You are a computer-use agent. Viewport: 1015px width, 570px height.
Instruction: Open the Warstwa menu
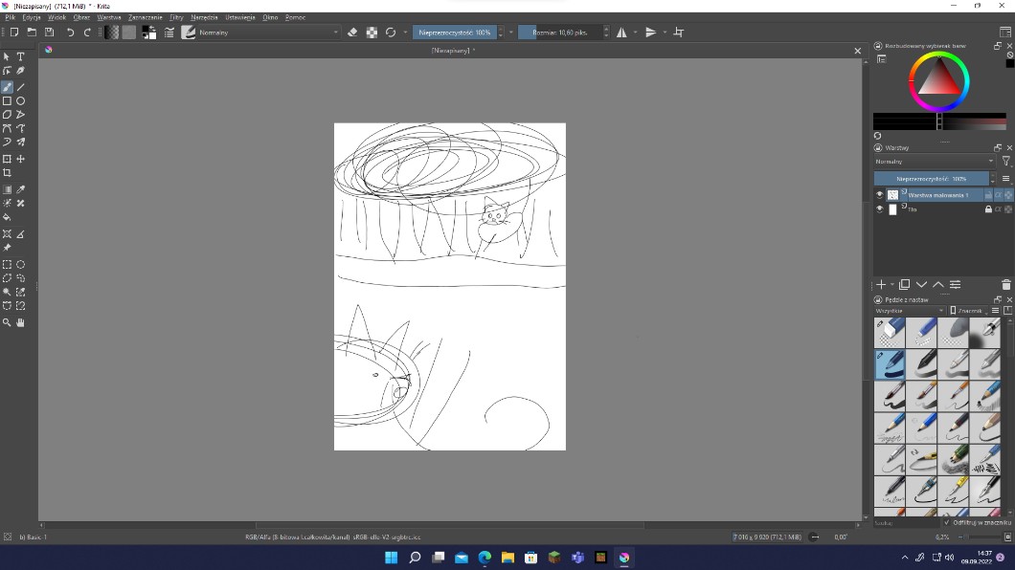pyautogui.click(x=109, y=17)
